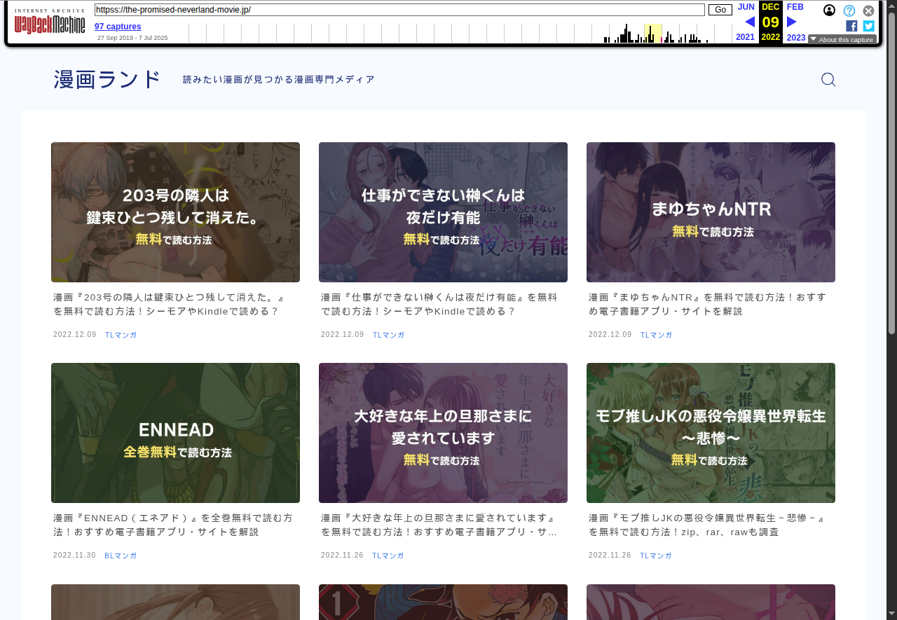Open the ENNEAD article thumbnail
Viewport: 897px width, 620px height.
coord(175,433)
